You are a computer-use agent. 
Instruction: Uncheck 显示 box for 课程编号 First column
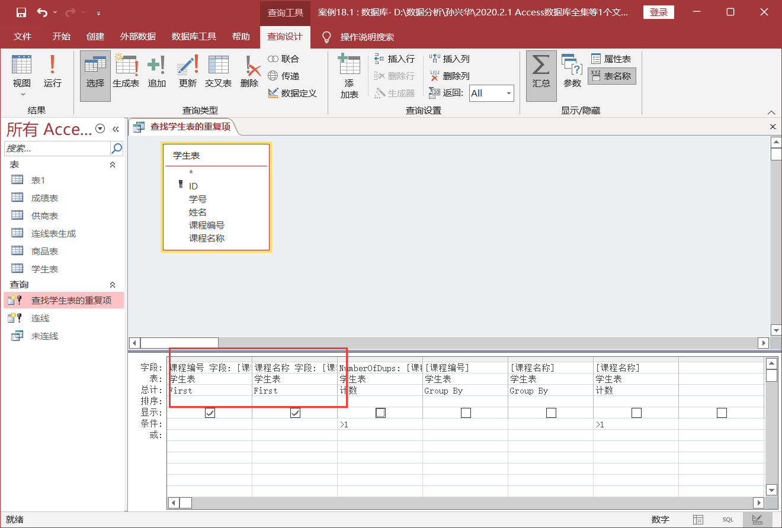210,413
